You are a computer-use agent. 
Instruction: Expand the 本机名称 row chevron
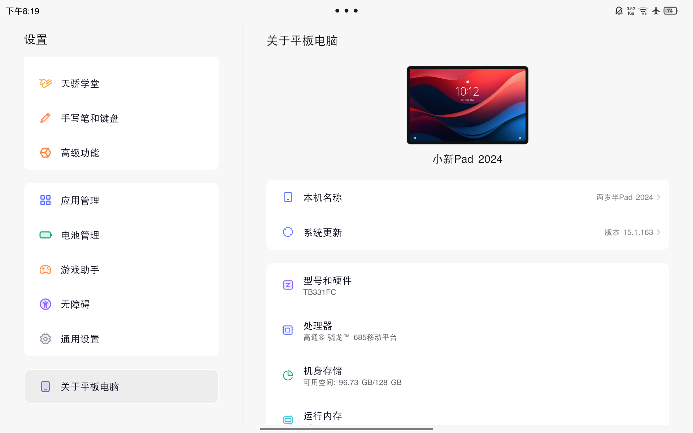click(659, 197)
